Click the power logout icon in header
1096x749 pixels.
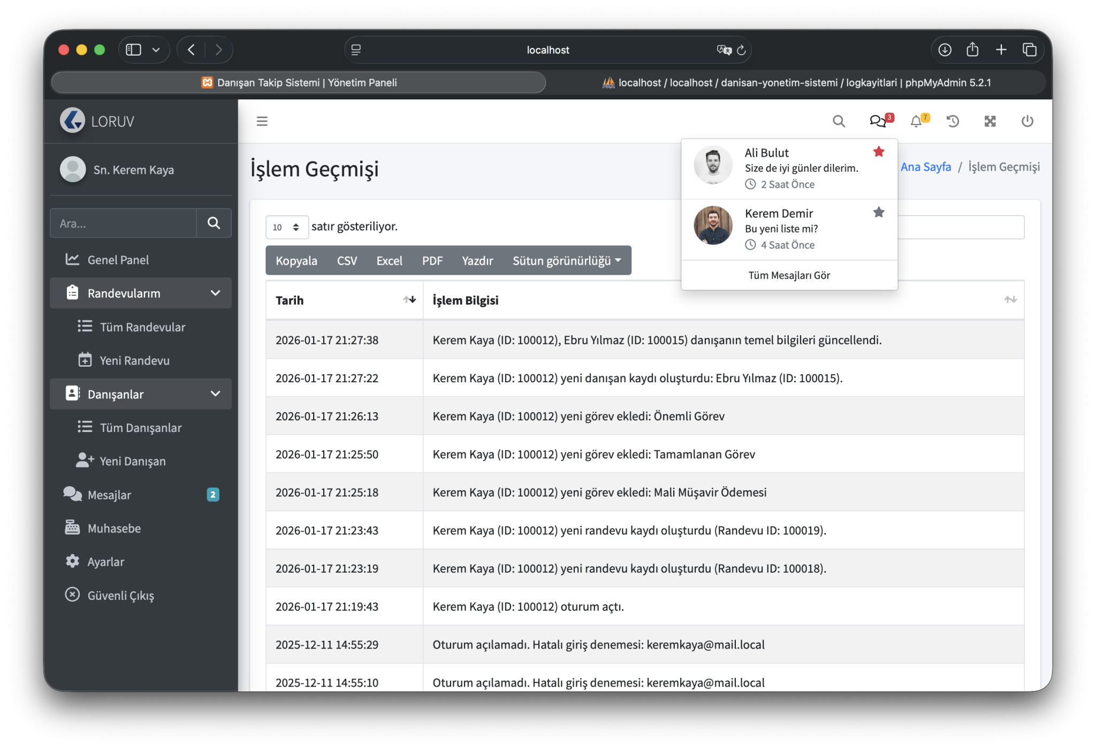[x=1027, y=121]
